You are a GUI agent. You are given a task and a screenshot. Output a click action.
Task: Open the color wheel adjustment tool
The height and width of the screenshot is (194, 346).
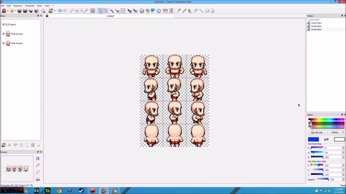click(142, 11)
